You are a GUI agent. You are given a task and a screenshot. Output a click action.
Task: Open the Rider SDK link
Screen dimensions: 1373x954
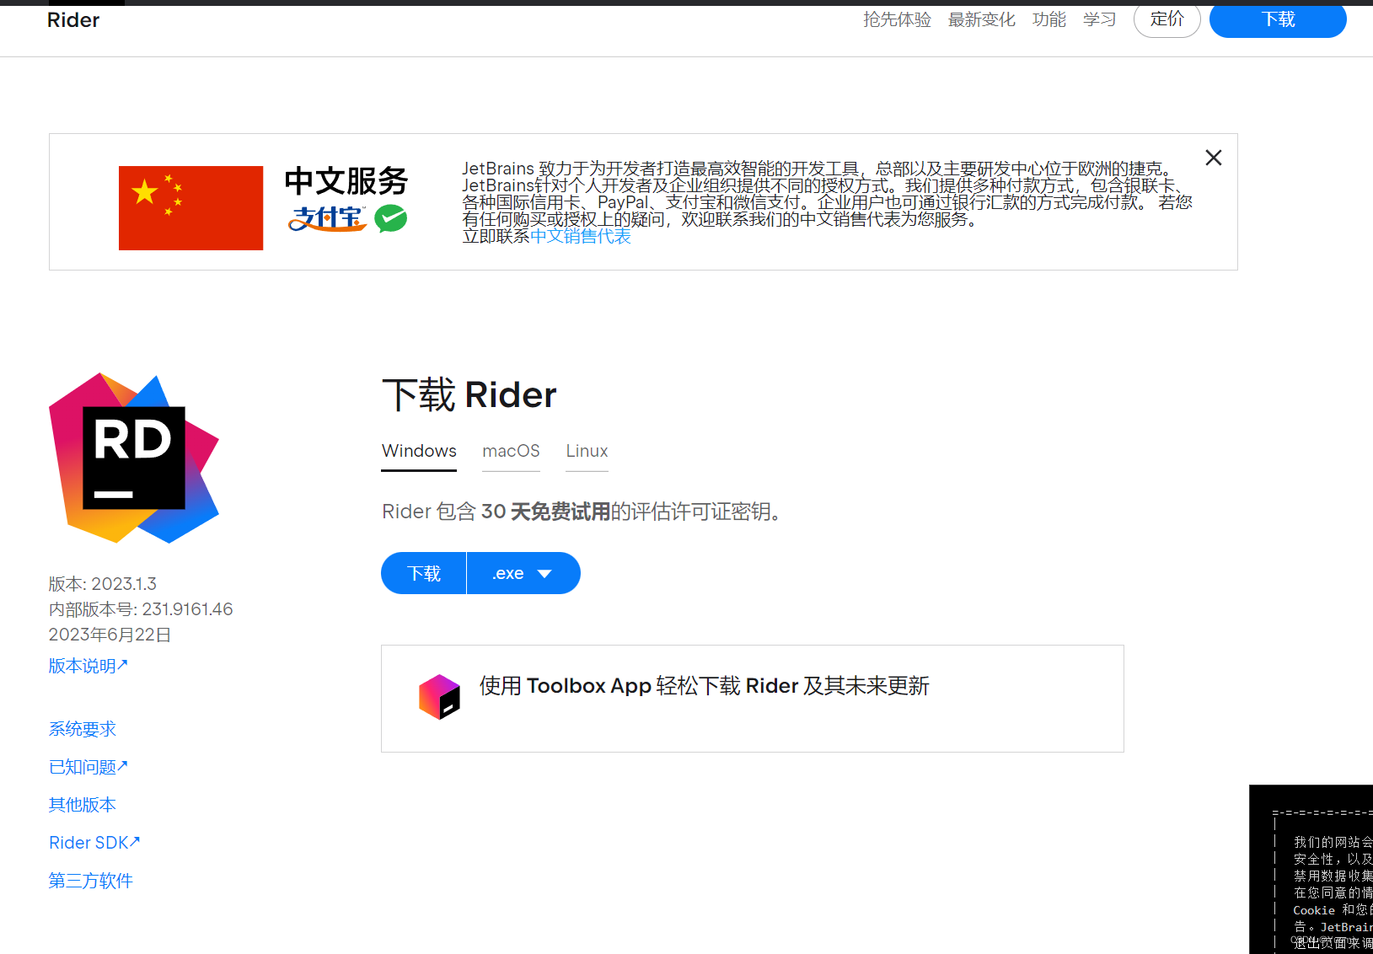[x=94, y=842]
